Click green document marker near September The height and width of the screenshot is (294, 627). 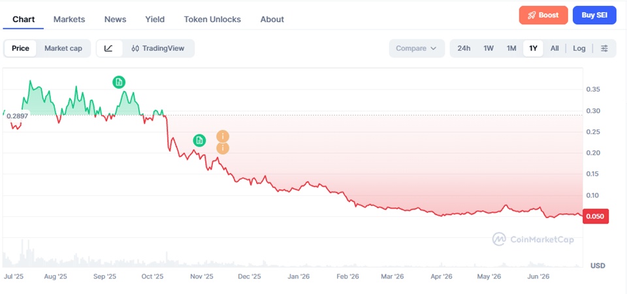tap(119, 82)
